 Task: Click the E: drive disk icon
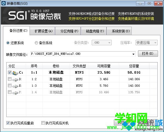[x=15, y=86]
